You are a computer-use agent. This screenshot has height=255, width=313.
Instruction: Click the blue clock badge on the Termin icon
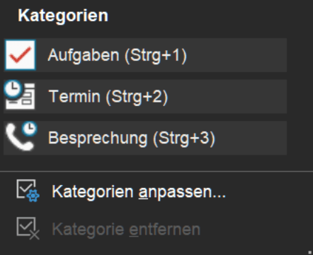(13, 89)
